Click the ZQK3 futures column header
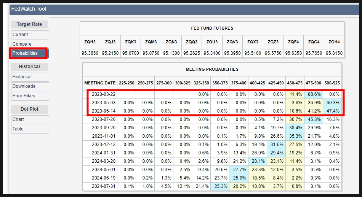 tap(130, 42)
